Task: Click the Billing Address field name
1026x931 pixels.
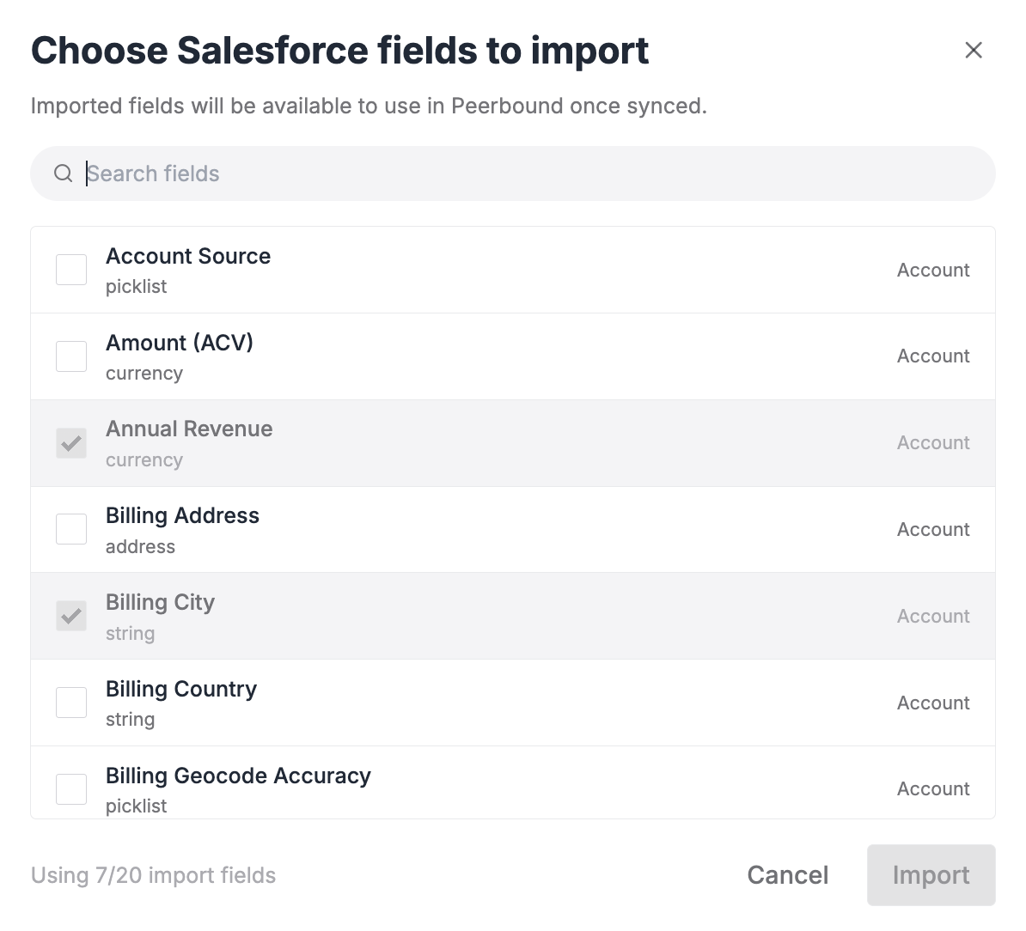Action: (x=182, y=515)
